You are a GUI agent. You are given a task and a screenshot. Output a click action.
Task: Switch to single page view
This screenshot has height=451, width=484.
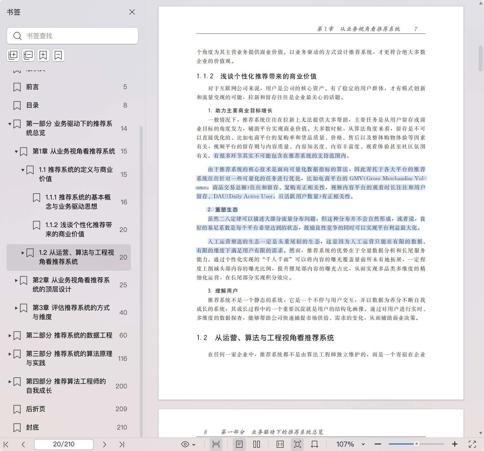coord(239,444)
